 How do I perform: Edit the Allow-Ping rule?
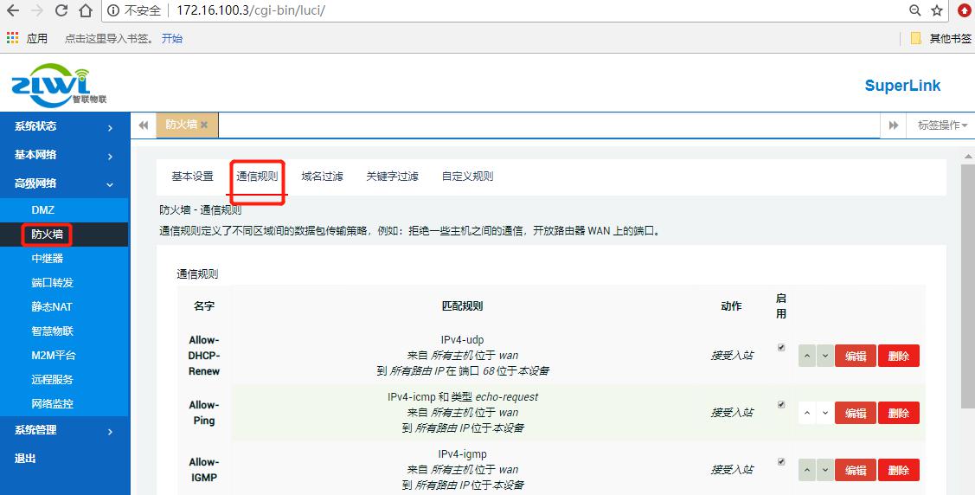pyautogui.click(x=856, y=413)
